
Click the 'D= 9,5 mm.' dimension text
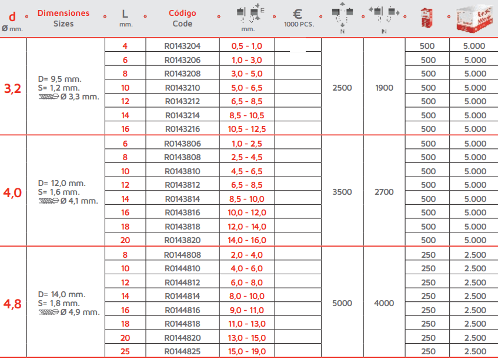coord(60,79)
